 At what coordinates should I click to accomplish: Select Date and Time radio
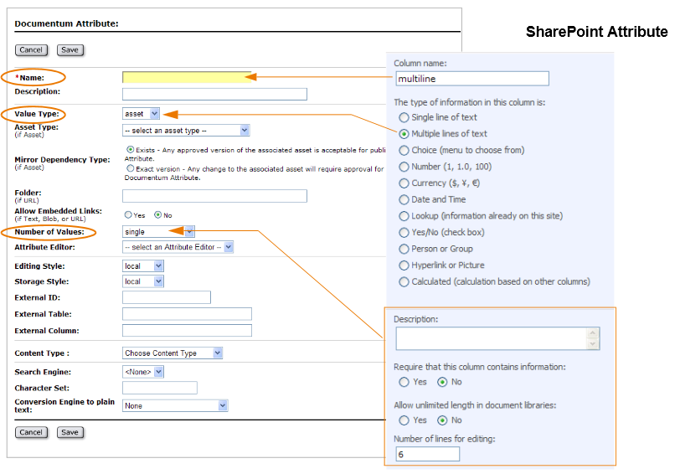(x=404, y=200)
